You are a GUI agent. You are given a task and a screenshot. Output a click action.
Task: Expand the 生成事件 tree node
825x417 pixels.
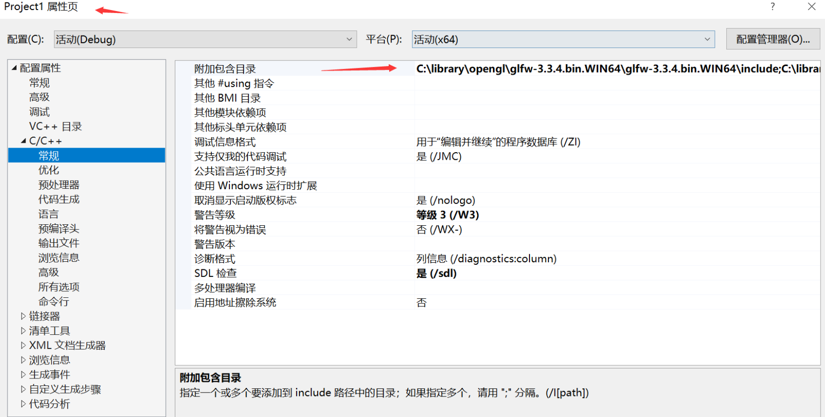pos(23,374)
